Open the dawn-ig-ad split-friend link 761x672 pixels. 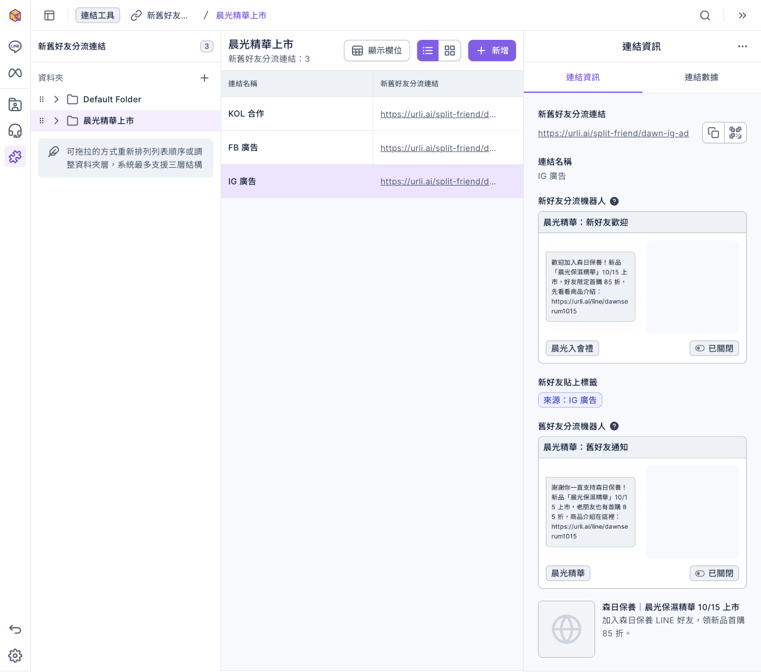pos(614,133)
